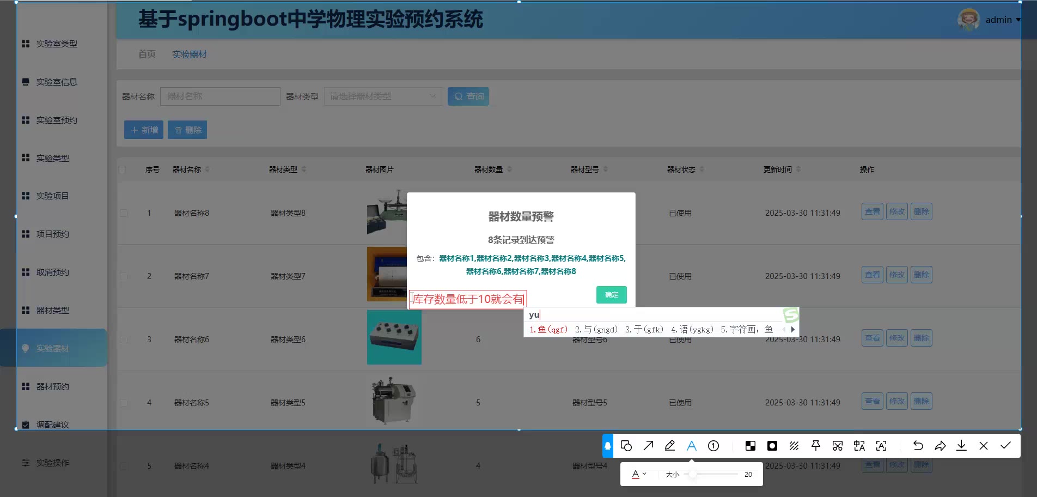
Task: Save the screenshot with the download icon
Action: click(962, 446)
